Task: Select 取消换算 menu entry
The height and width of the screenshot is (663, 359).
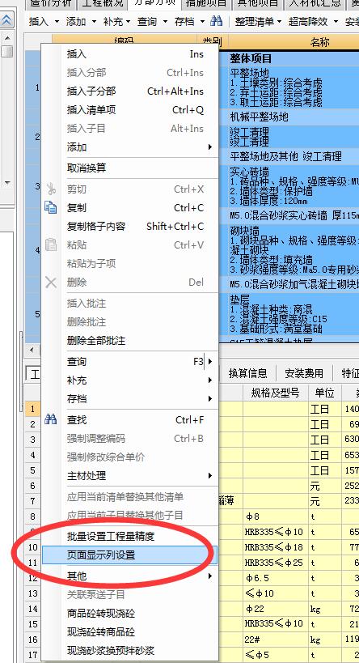Action: pos(129,168)
